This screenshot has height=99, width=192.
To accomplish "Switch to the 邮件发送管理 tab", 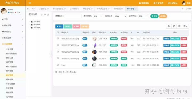I will (x=102, y=9).
